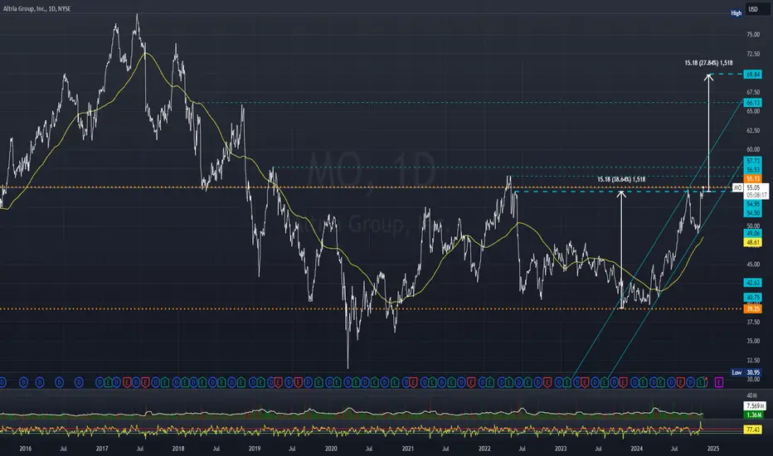
Task: Click the 40M volume axis label
Action: click(x=751, y=395)
